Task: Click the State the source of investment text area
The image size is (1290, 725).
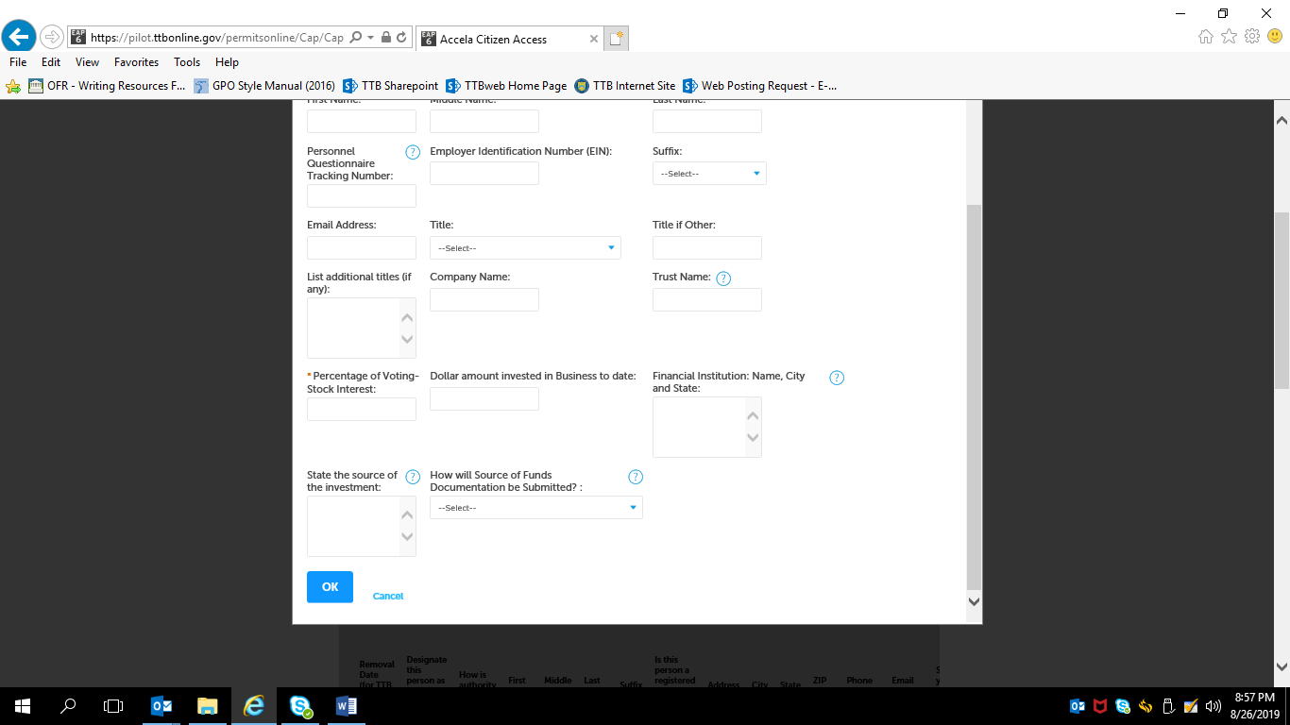Action: [x=362, y=527]
